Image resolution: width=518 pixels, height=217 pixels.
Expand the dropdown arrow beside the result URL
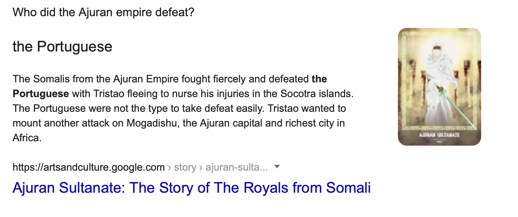click(277, 167)
